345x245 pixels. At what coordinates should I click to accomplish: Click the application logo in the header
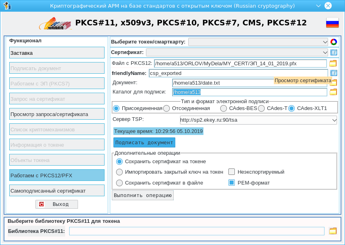click(x=55, y=23)
